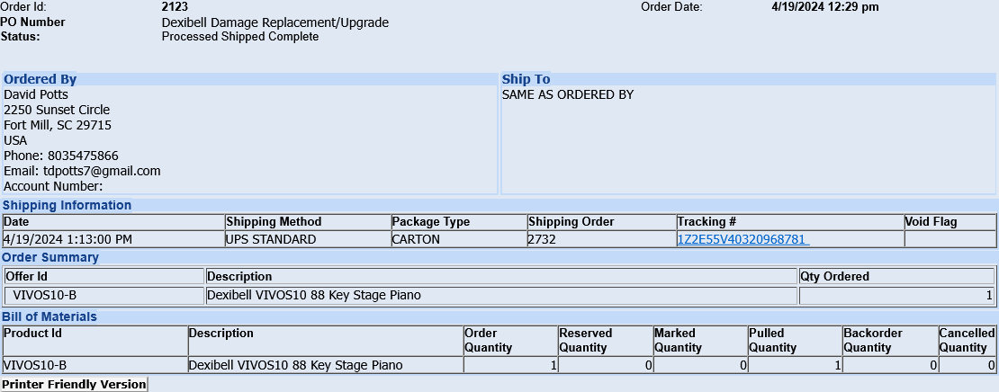
Task: Click the UPS STANDARD shipping method cell
Action: 271,239
